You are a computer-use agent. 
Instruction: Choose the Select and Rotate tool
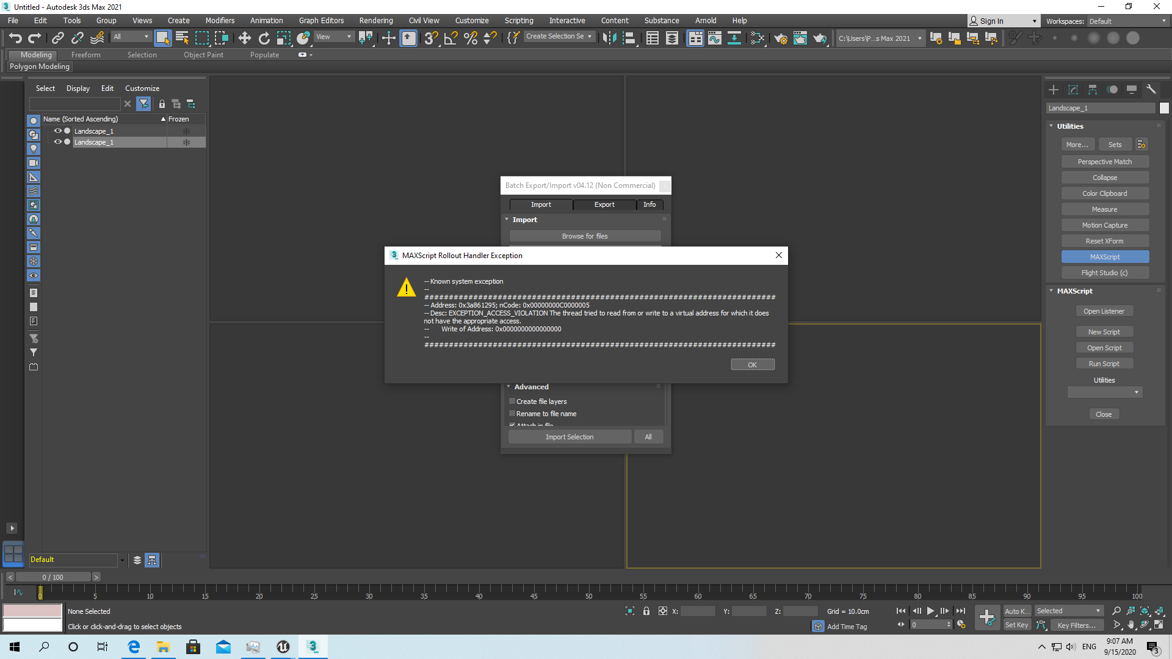[x=264, y=38]
